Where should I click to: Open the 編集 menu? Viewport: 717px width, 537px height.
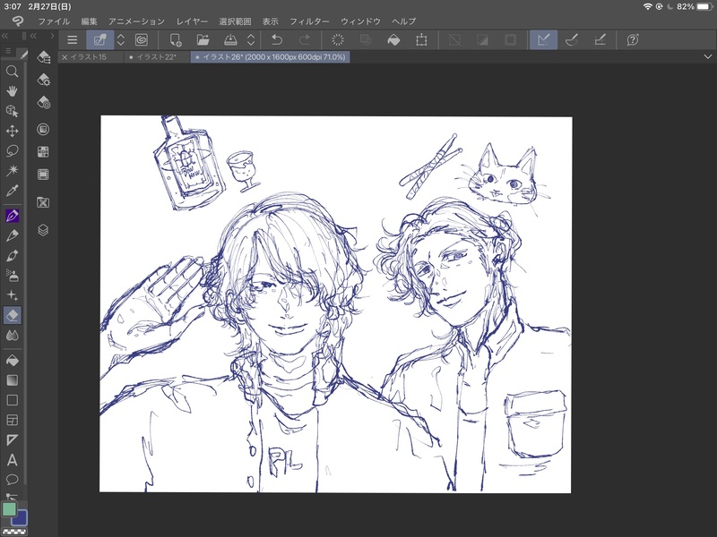89,21
